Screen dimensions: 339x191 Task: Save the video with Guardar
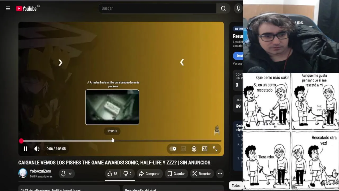[x=176, y=174]
